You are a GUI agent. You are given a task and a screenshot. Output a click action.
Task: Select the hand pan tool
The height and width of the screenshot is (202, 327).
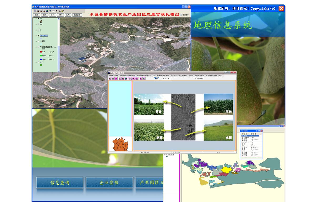pos(53,11)
